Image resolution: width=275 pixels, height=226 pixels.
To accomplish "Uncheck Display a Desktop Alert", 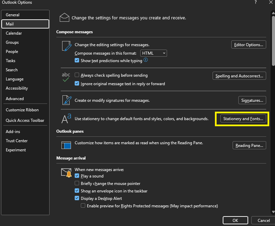I will point(77,198).
